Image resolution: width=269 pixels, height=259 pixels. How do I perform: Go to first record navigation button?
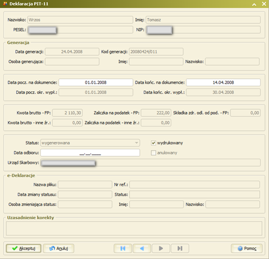(x=123, y=248)
